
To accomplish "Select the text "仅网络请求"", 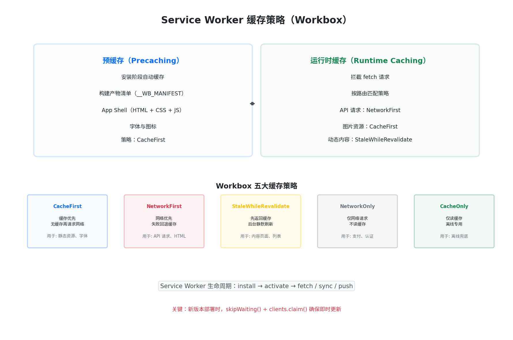I will [357, 218].
